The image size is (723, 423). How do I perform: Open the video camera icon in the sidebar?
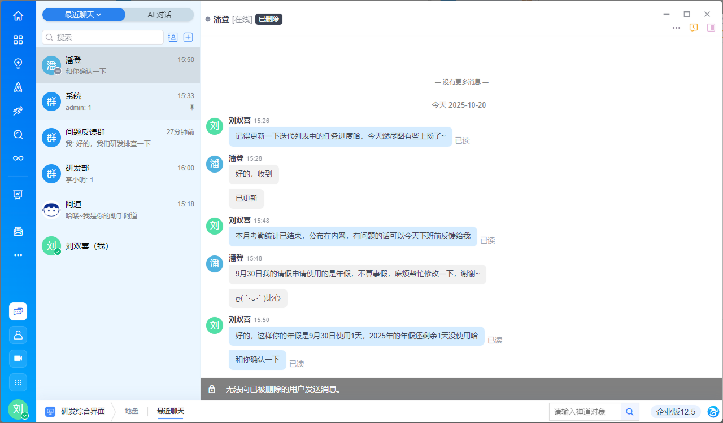pyautogui.click(x=18, y=359)
